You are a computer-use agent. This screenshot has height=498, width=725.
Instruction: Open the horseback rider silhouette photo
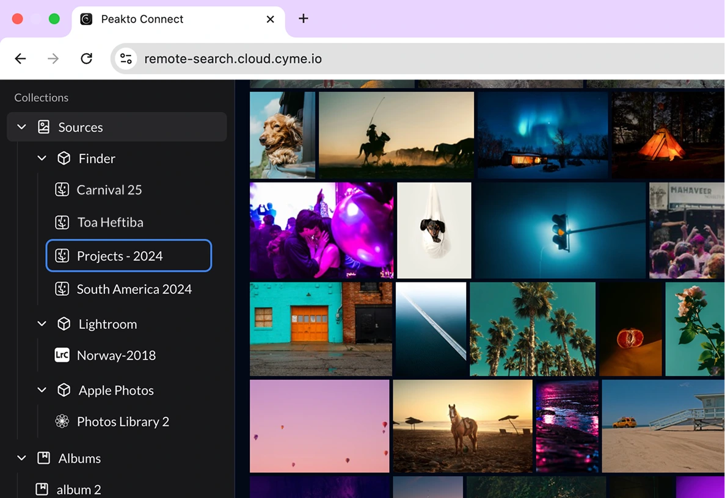(396, 135)
